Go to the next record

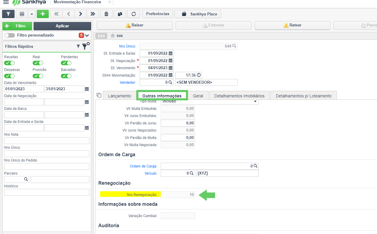81,14
